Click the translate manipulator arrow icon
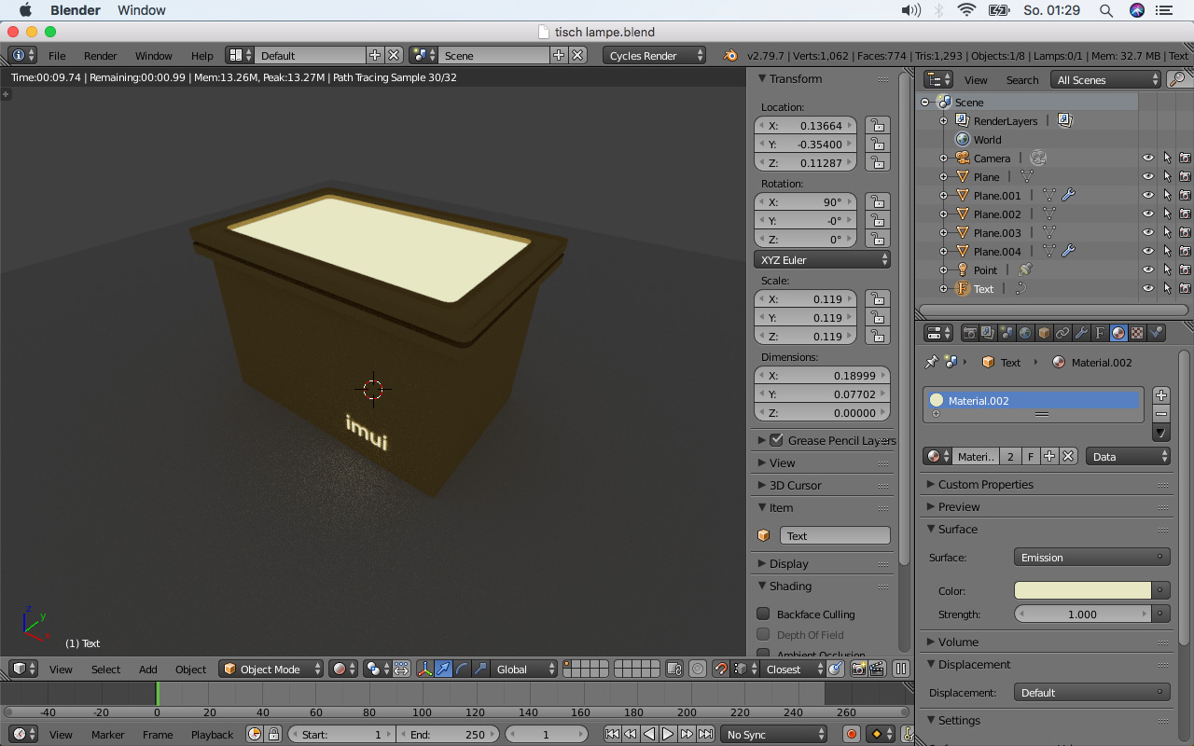The width and height of the screenshot is (1194, 746). pyautogui.click(x=443, y=669)
